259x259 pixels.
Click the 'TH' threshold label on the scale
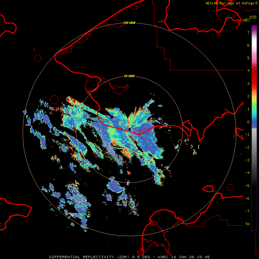[x=247, y=224]
